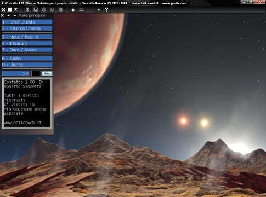Screen dimensions: 266x197
Task: Choose 0 - Uscita to exit
Action: pyautogui.click(x=27, y=65)
